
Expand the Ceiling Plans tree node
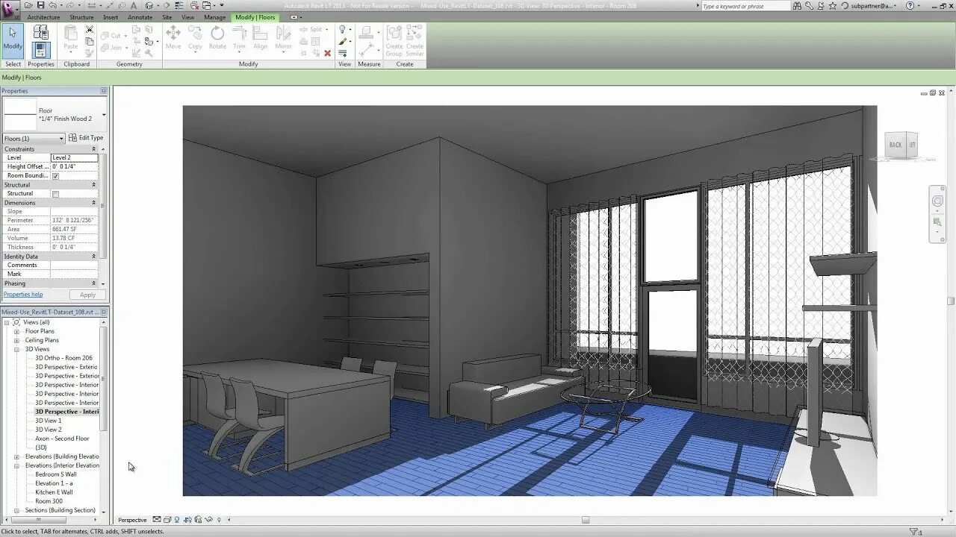click(x=16, y=340)
